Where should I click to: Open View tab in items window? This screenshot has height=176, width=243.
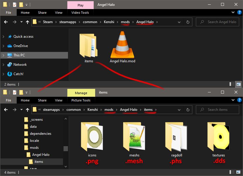coord(59,100)
